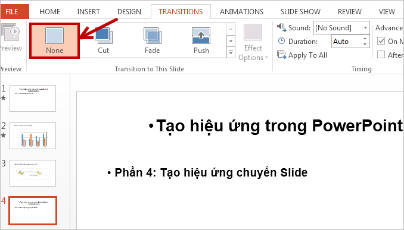Toggle On Mouse Click checkbox
Image resolution: width=404 pixels, height=230 pixels.
click(x=381, y=41)
